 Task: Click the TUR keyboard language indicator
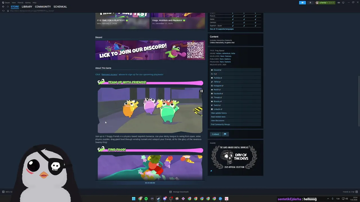click(338, 199)
